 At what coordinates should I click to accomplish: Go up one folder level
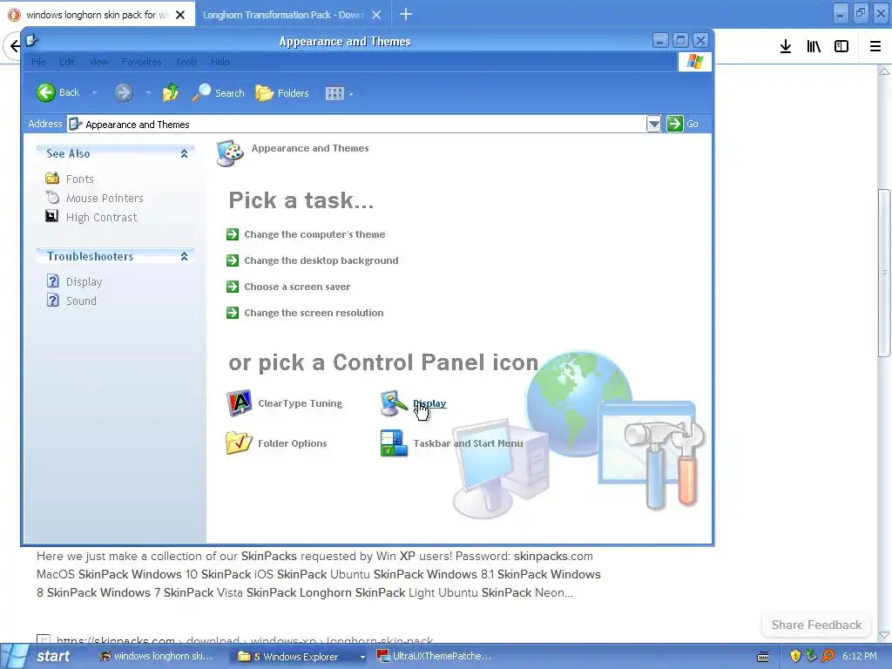[170, 92]
